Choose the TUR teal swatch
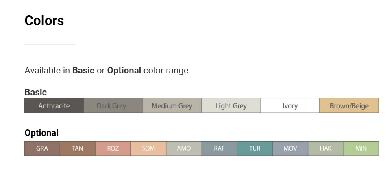Image resolution: width=389 pixels, height=170 pixels. [x=255, y=148]
